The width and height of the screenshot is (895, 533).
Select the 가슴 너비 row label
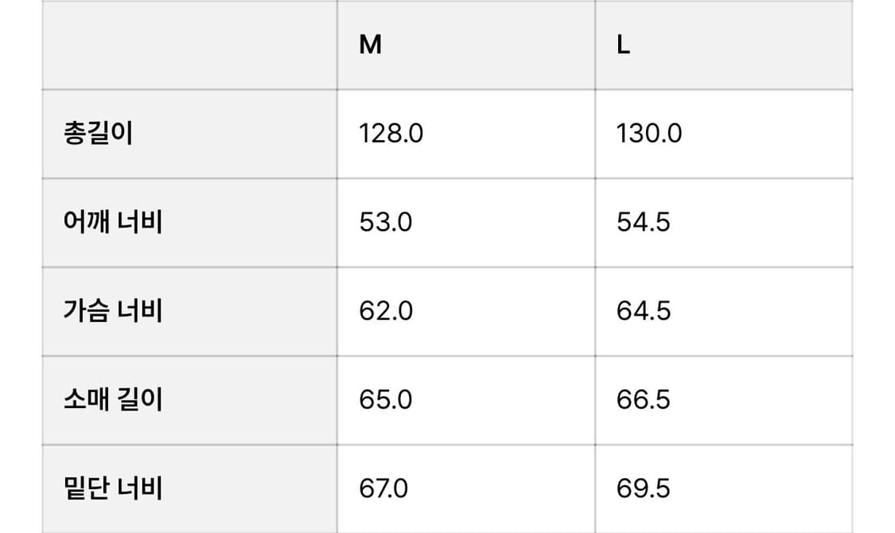(x=113, y=310)
